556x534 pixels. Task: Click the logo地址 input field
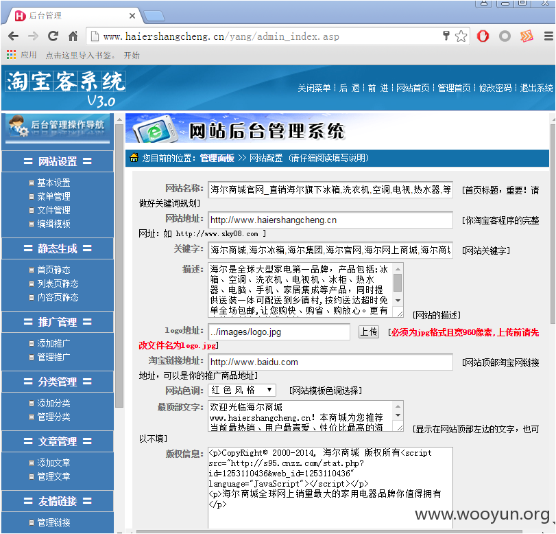[x=279, y=332]
